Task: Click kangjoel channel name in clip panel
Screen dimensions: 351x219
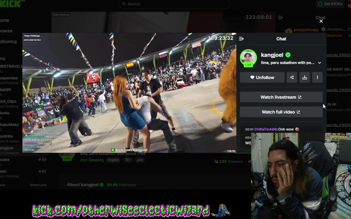Action: click(x=272, y=55)
